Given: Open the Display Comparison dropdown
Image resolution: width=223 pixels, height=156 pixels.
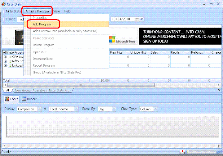Looking at the screenshot, I should [39, 109].
